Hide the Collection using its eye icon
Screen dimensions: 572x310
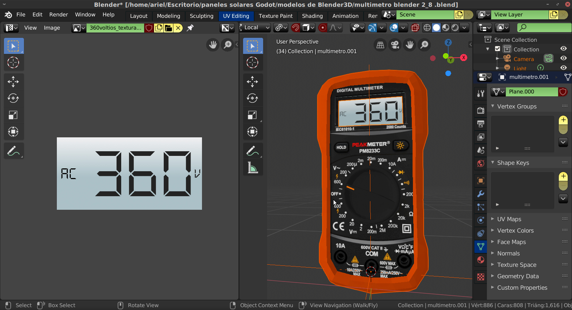tap(564, 49)
